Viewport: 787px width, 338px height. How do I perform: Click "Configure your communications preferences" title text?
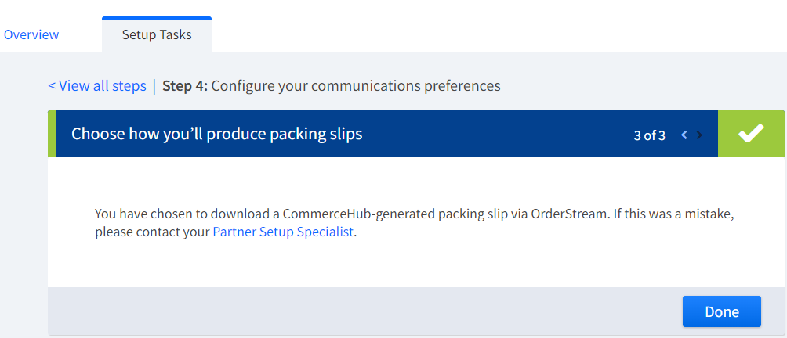click(x=356, y=86)
